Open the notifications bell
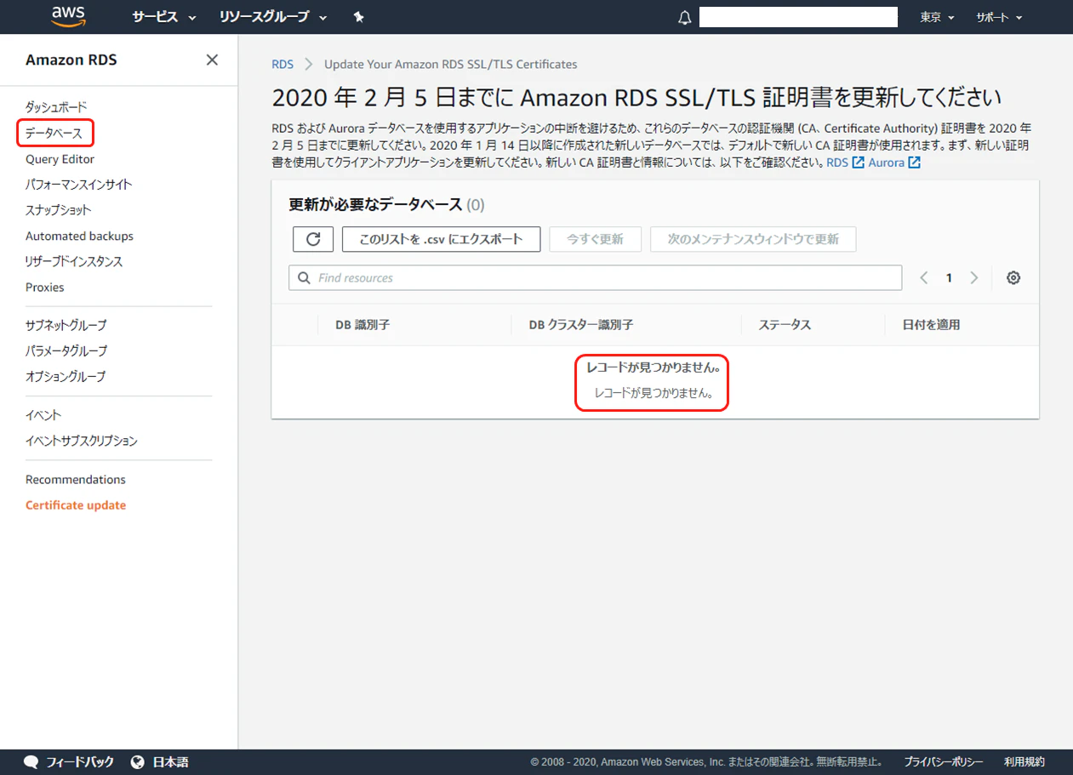The height and width of the screenshot is (775, 1073). [685, 18]
